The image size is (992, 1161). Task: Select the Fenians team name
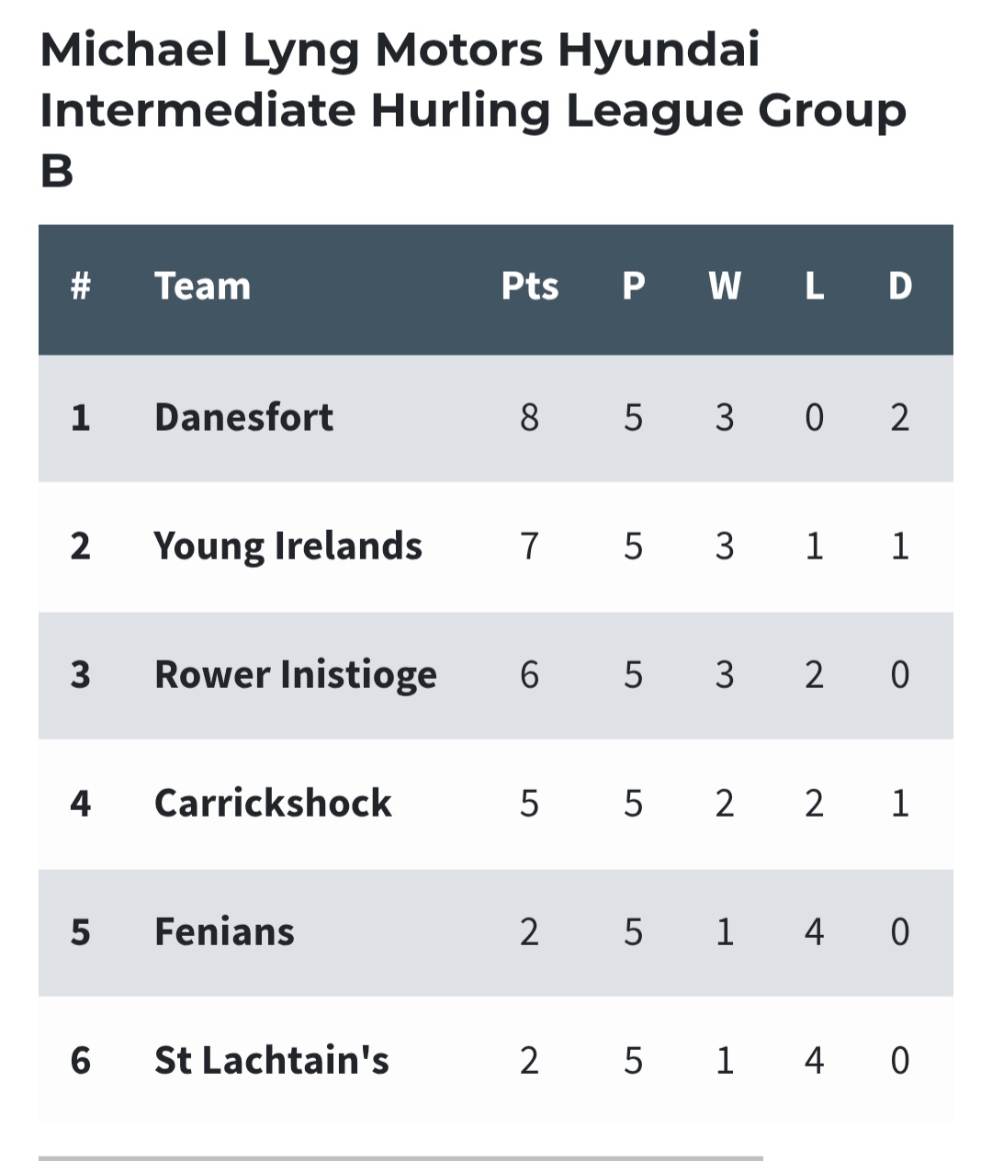point(224,931)
